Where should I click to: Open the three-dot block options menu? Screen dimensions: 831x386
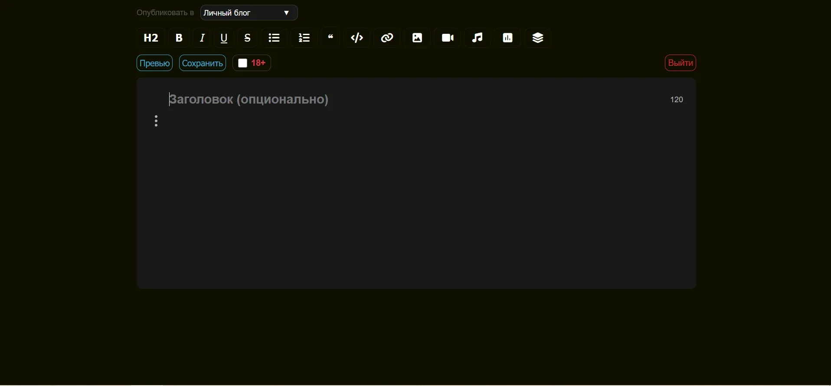[x=157, y=121]
